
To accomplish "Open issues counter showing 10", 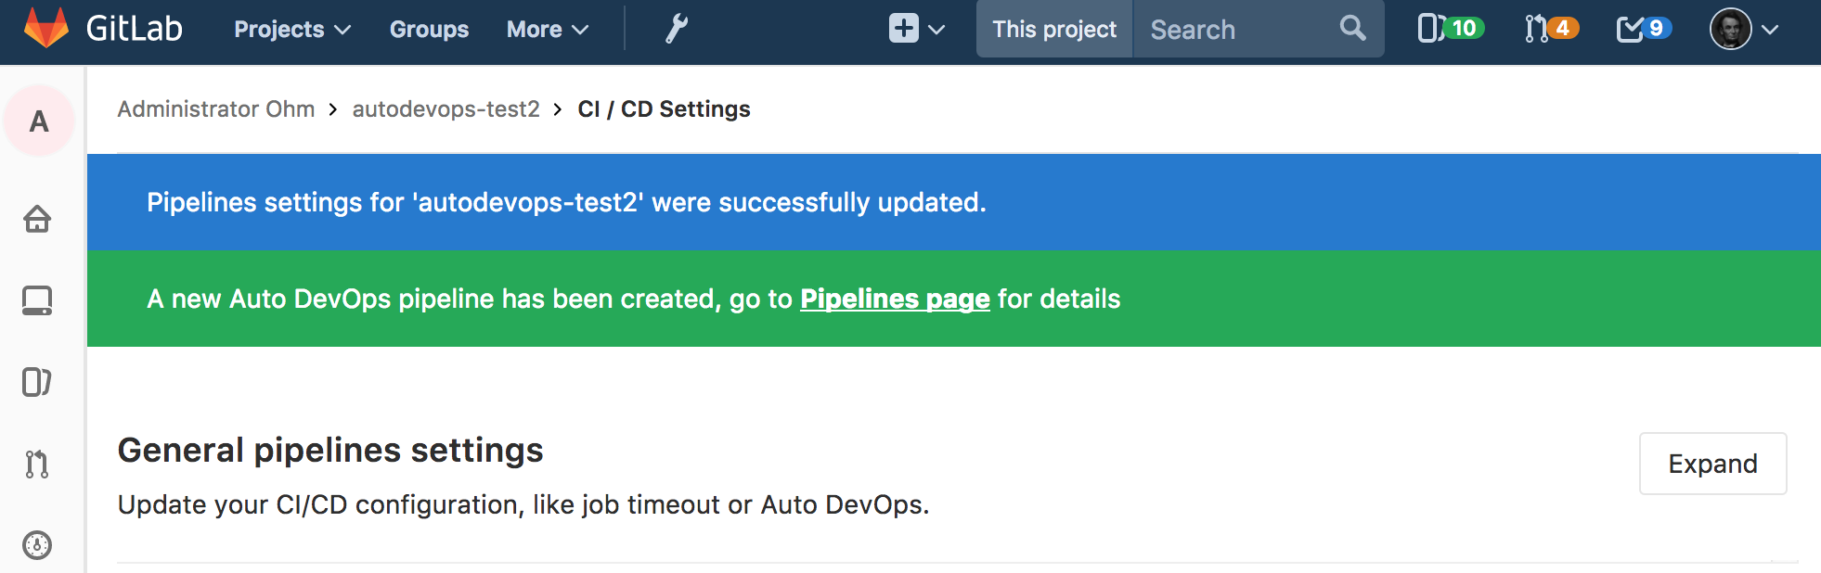I will pos(1450,29).
